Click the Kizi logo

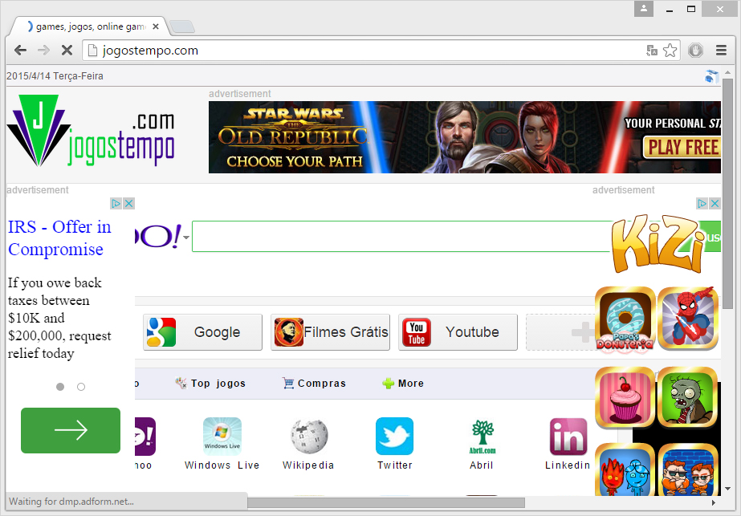click(x=658, y=243)
